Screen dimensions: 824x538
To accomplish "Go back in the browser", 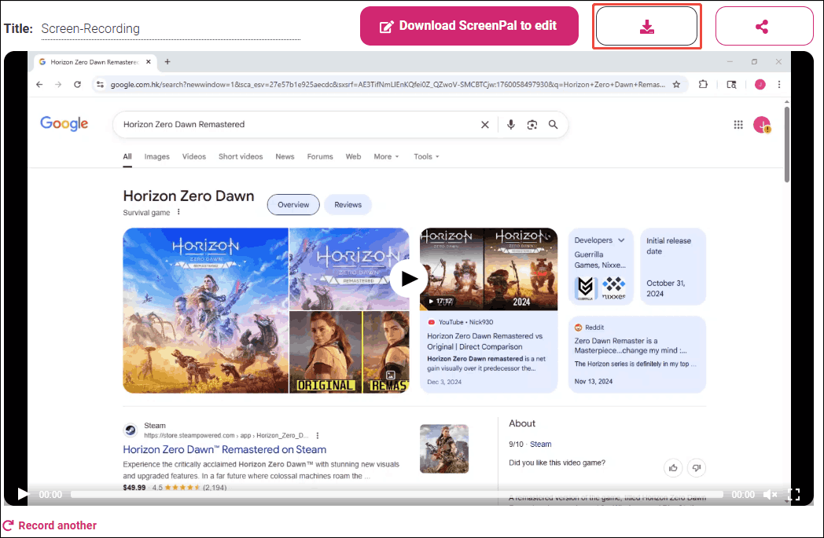I will [39, 85].
